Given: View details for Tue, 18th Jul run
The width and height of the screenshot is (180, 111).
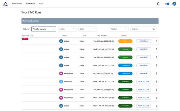Looking at the screenshot, I should 143,90.
